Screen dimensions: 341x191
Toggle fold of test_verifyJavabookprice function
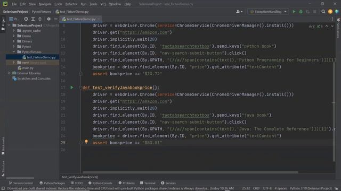pos(80,88)
